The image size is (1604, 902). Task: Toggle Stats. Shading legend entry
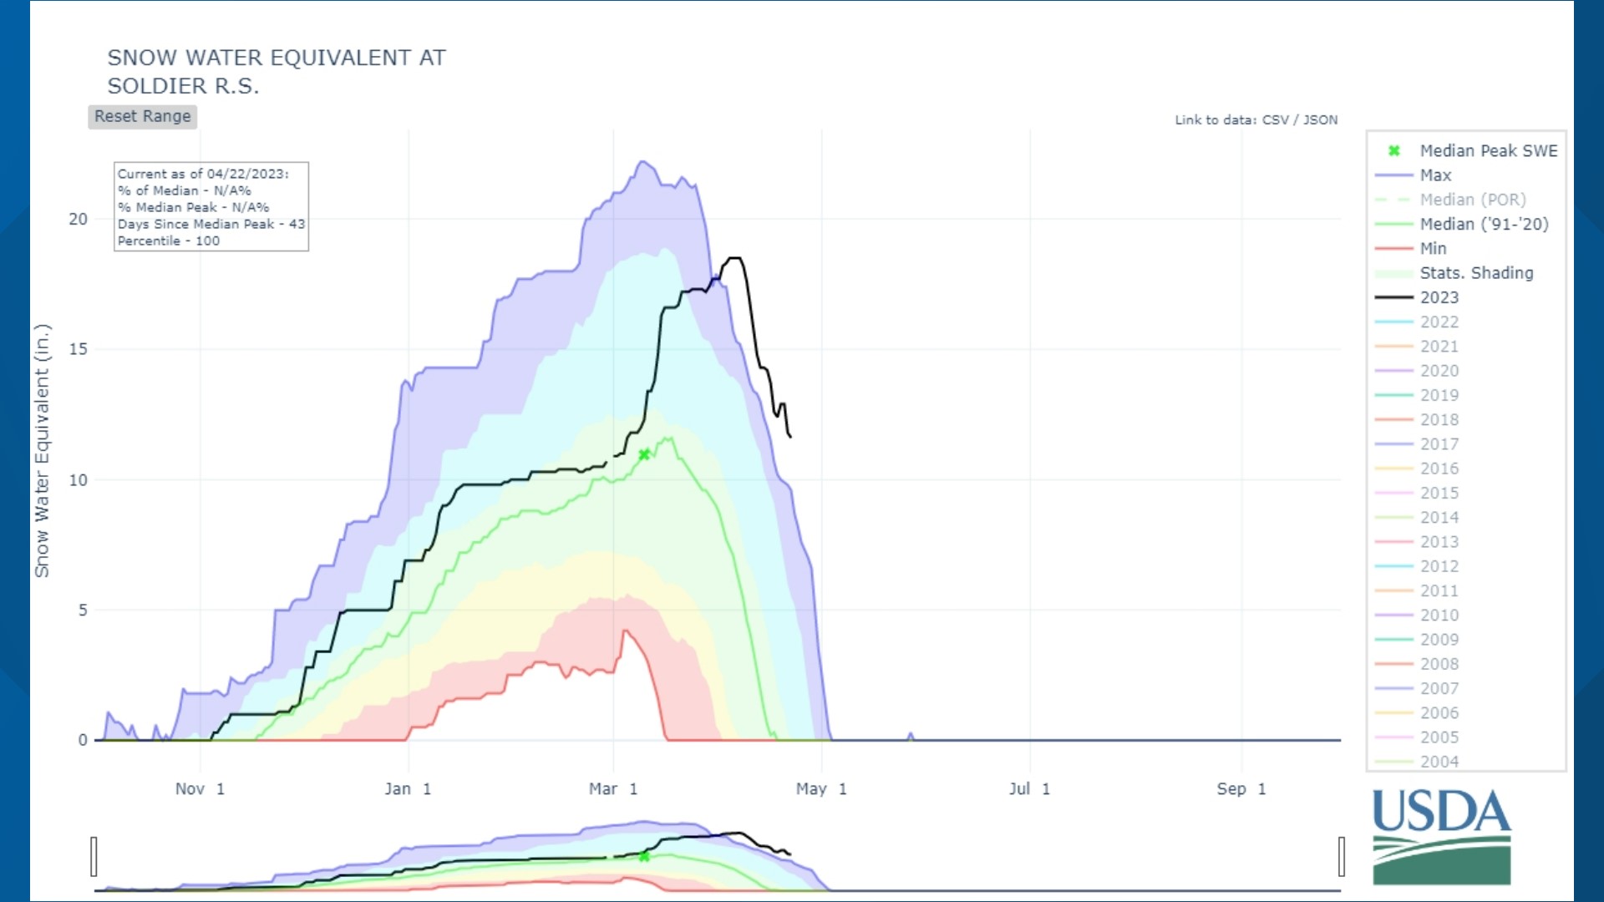(1476, 273)
